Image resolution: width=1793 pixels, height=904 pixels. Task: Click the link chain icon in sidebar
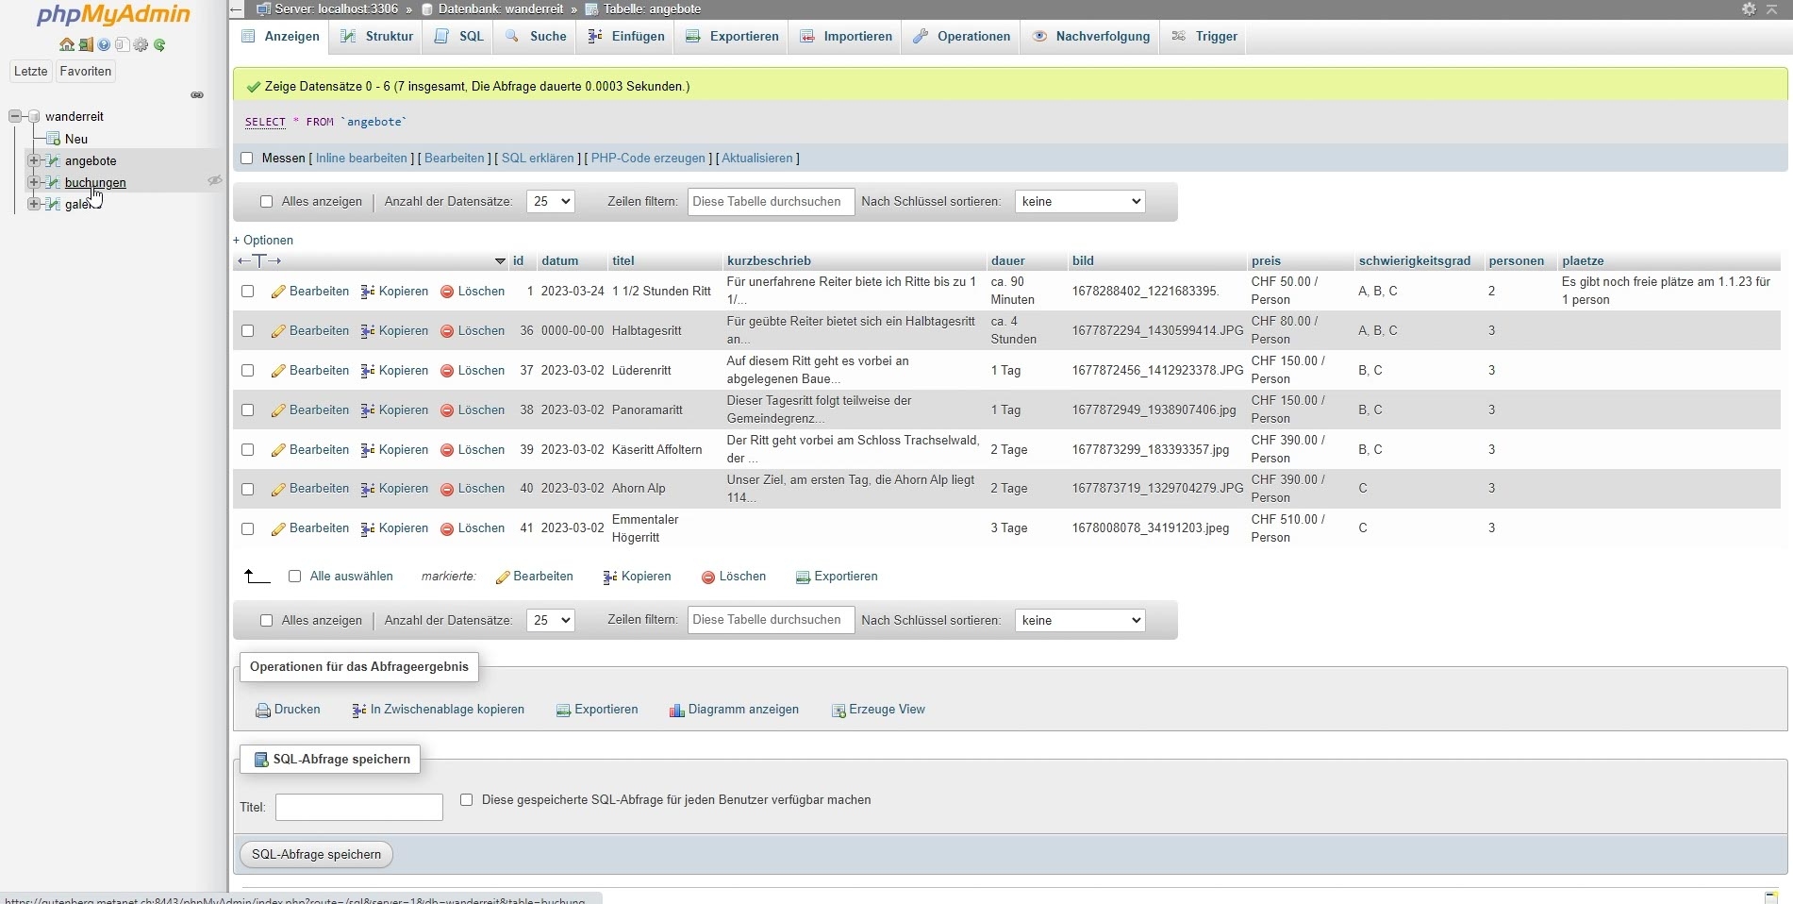tap(197, 95)
